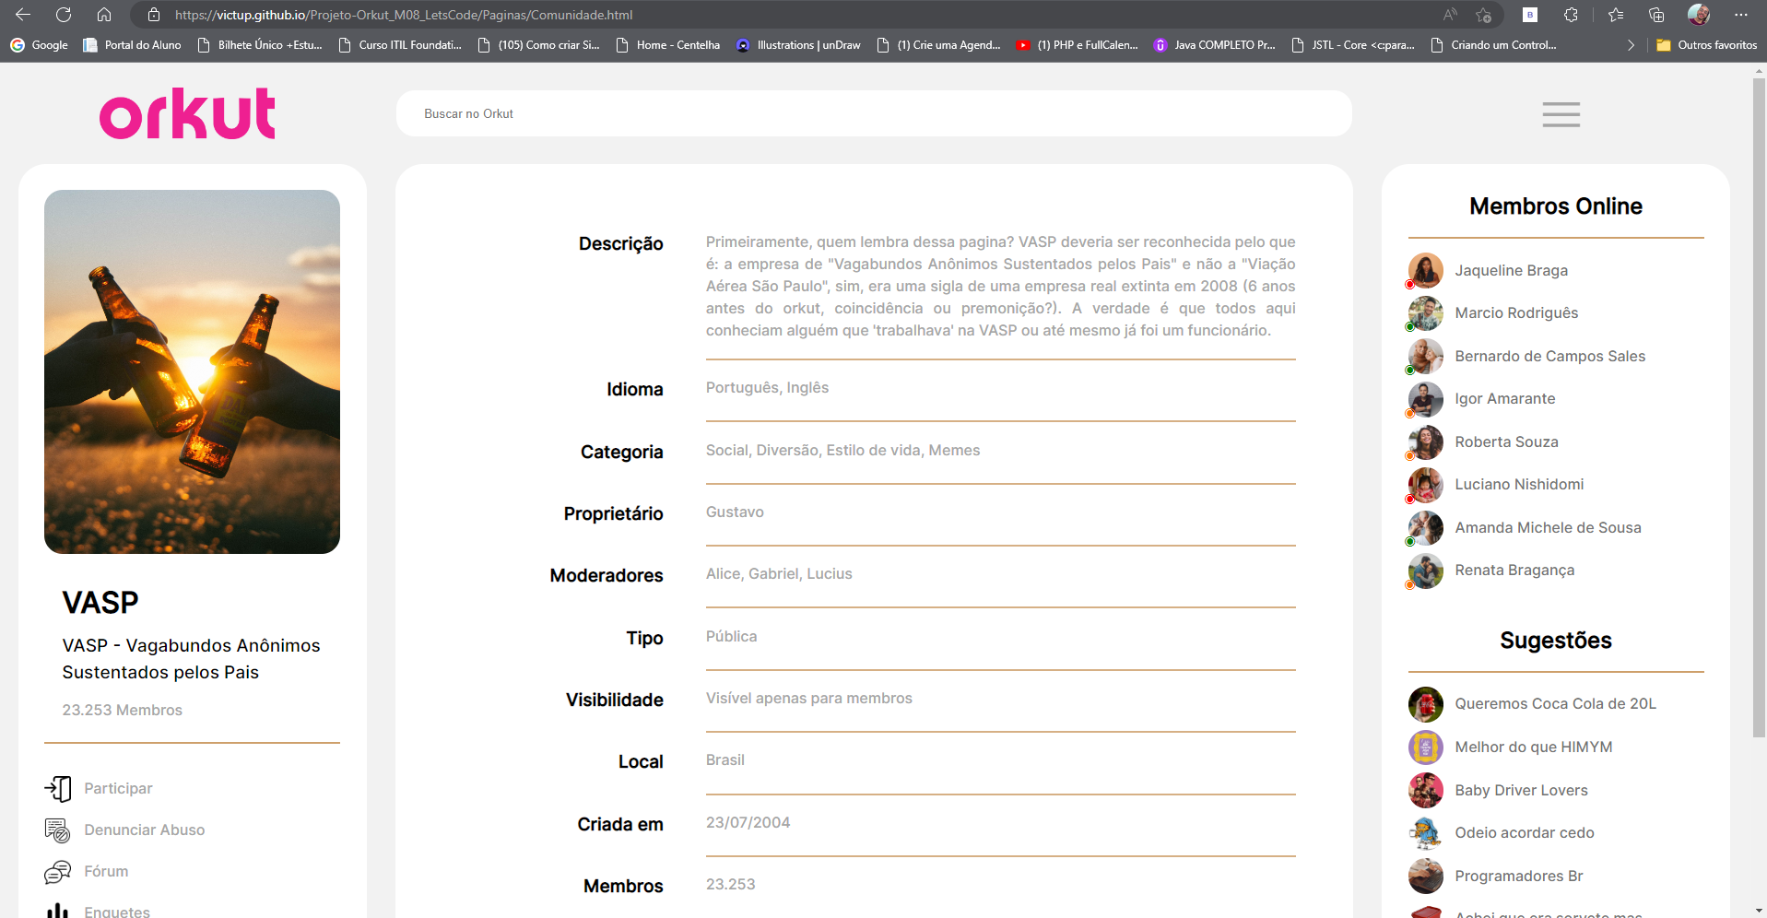Open the hamburger menu on the right
The height and width of the screenshot is (918, 1767).
(1560, 113)
